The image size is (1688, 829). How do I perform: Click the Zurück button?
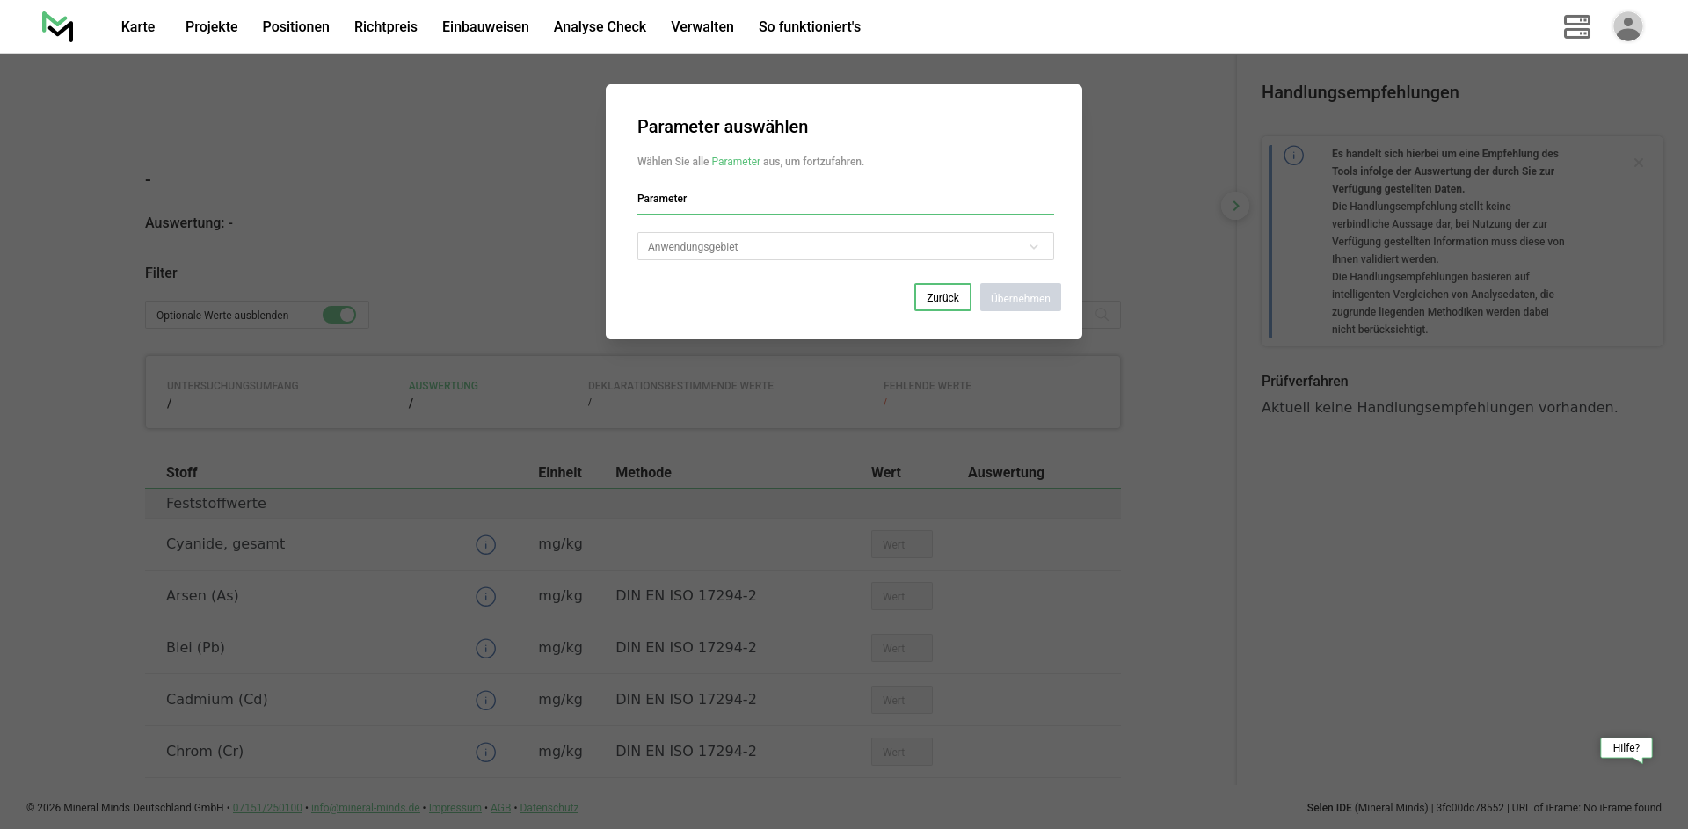(x=942, y=297)
